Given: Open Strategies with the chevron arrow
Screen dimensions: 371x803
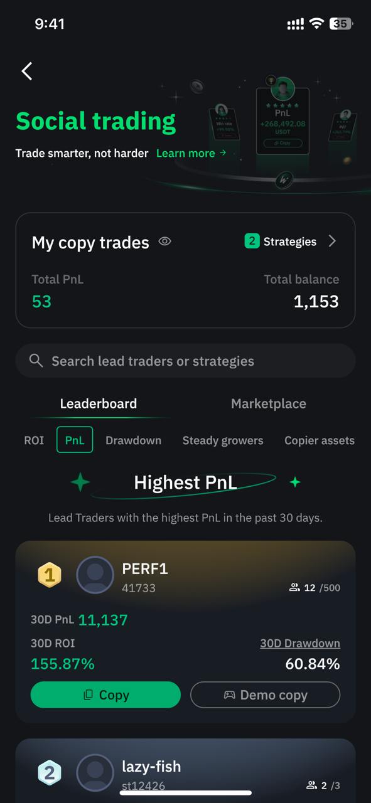Looking at the screenshot, I should 332,242.
